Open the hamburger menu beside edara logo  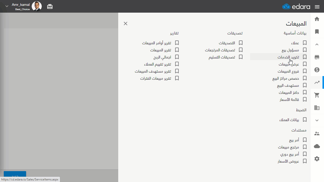pos(317,7)
